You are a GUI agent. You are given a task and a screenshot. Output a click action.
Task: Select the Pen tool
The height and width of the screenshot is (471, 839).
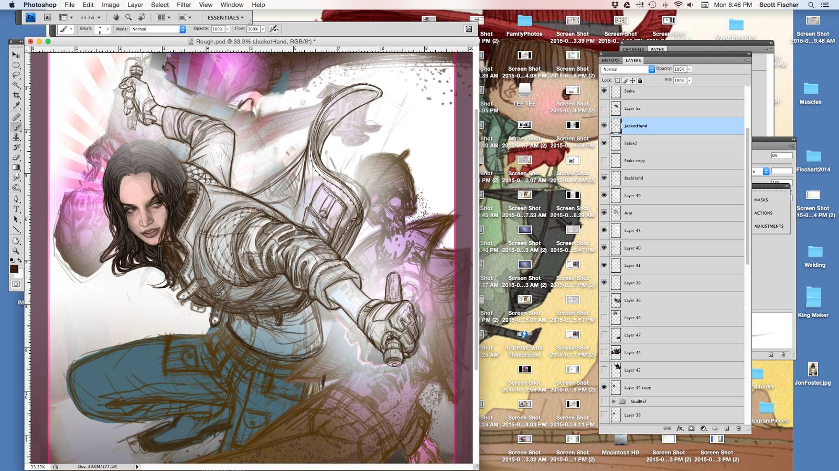coord(16,199)
